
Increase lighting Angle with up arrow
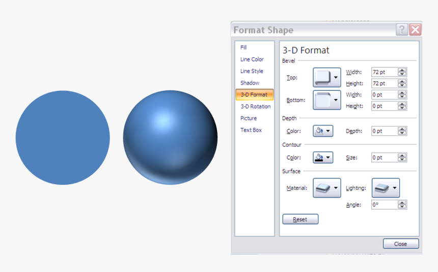tap(402, 203)
